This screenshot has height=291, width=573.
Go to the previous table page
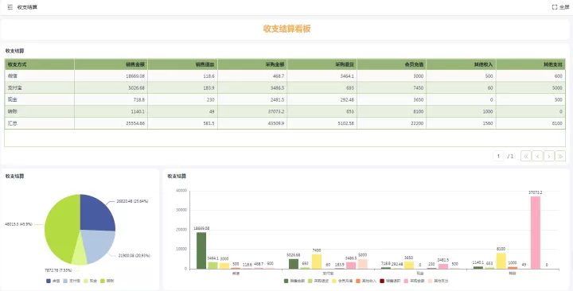pyautogui.click(x=537, y=157)
